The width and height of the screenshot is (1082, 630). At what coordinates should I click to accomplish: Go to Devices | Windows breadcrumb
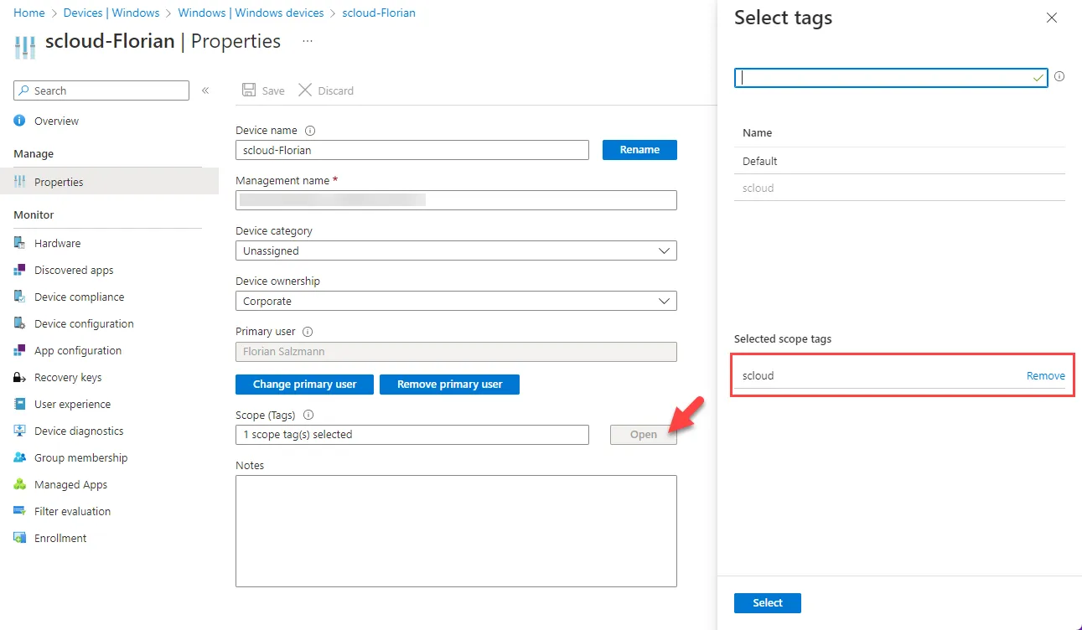(x=112, y=13)
